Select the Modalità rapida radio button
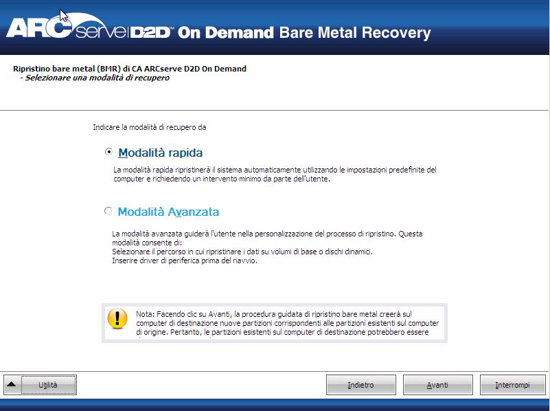This screenshot has height=411, width=550. coord(108,152)
